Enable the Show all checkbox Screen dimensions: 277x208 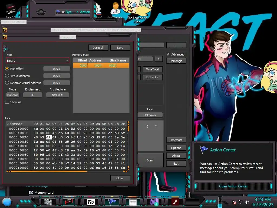(x=7, y=102)
